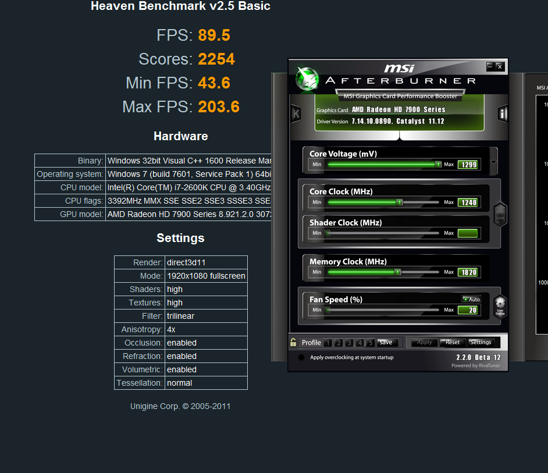The height and width of the screenshot is (473, 548).
Task: Select profile slot 1
Action: coord(328,343)
